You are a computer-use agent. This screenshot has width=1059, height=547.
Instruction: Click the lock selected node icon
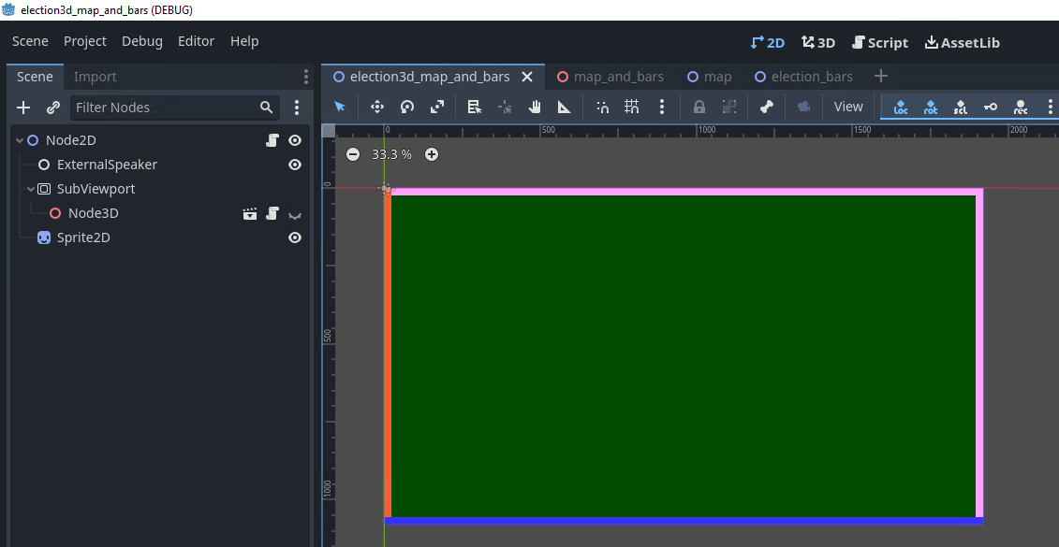[x=699, y=107]
